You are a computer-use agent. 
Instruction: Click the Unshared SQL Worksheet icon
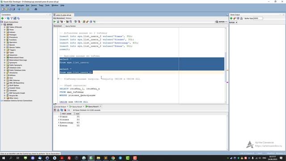click(x=84, y=21)
